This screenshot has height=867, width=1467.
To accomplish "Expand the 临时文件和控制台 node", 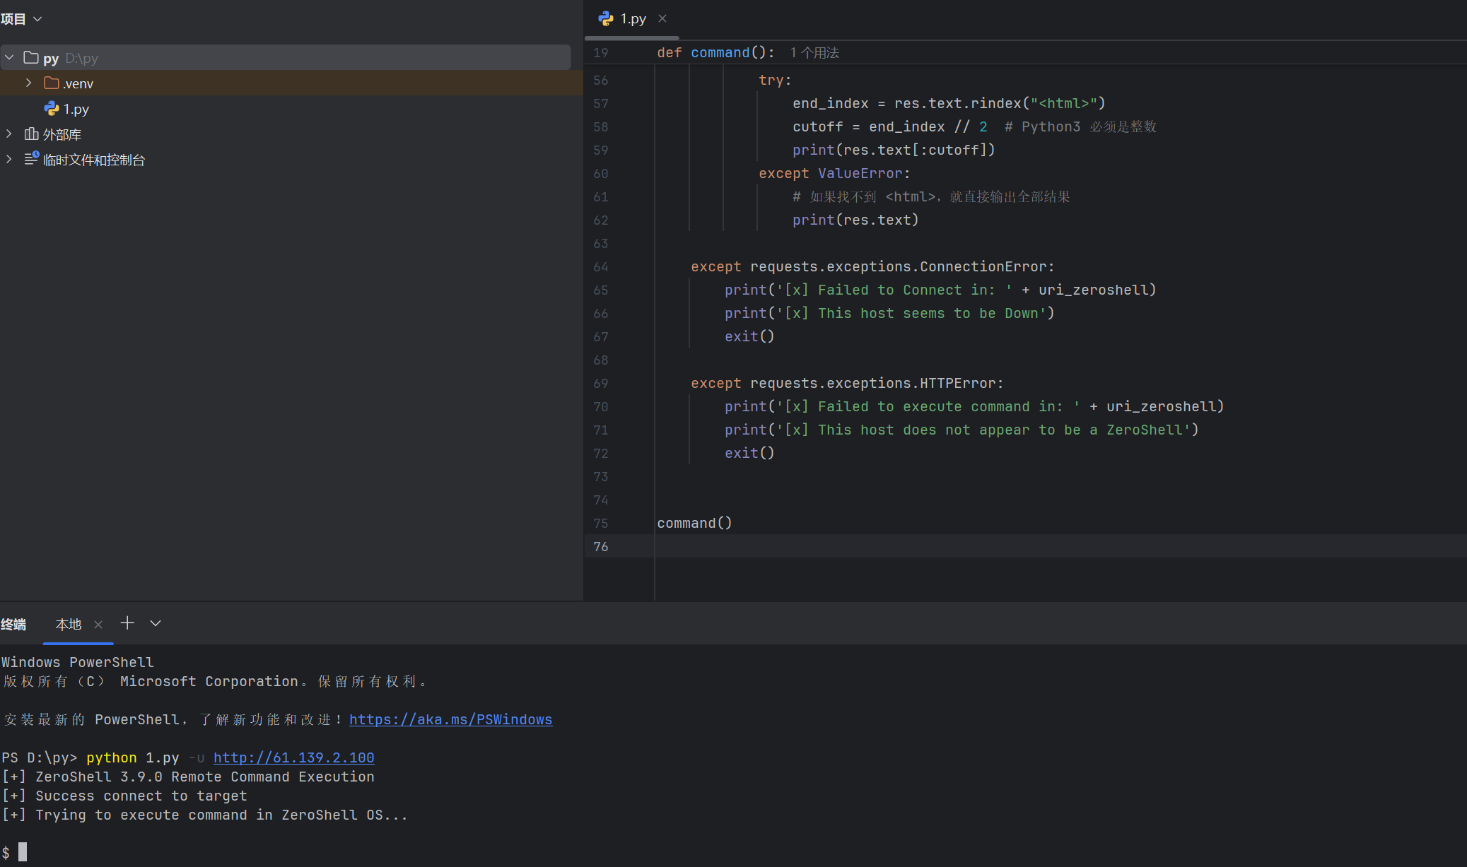I will (x=9, y=159).
